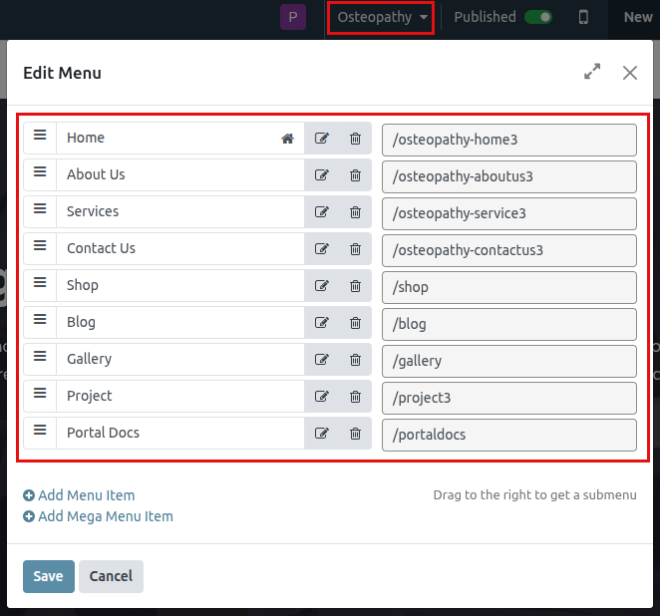Click the purple P user avatar
This screenshot has width=660, height=616.
293,17
